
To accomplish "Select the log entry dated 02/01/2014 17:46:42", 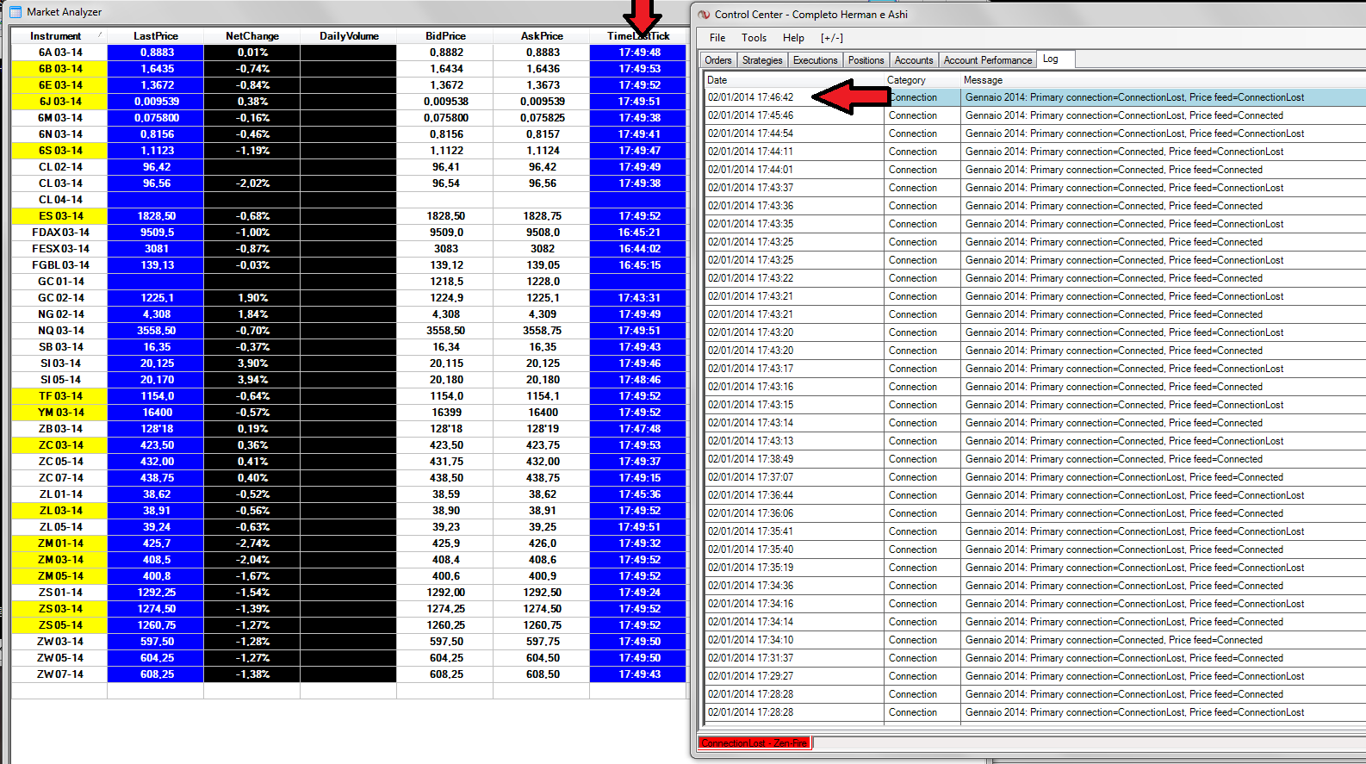I will pos(1035,97).
